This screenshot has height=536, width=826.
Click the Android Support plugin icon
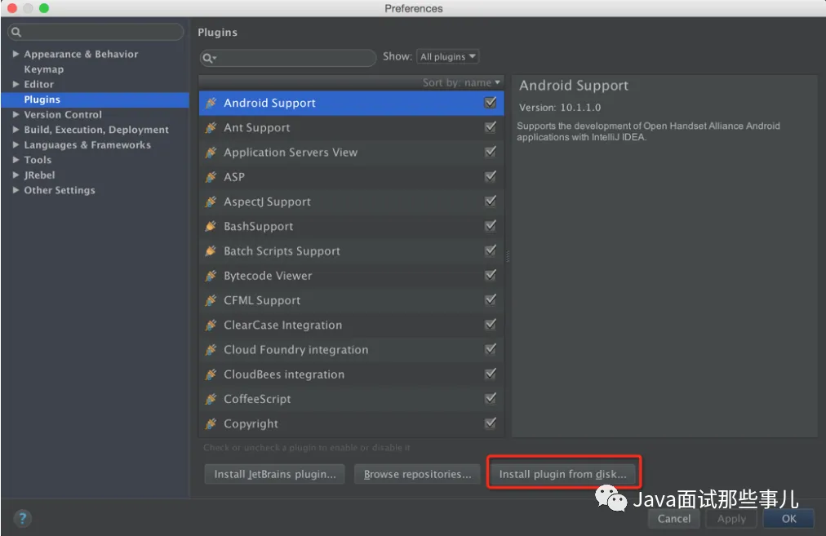(211, 103)
